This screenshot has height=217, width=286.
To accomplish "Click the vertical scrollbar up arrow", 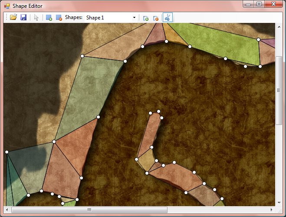I will coord(279,27).
